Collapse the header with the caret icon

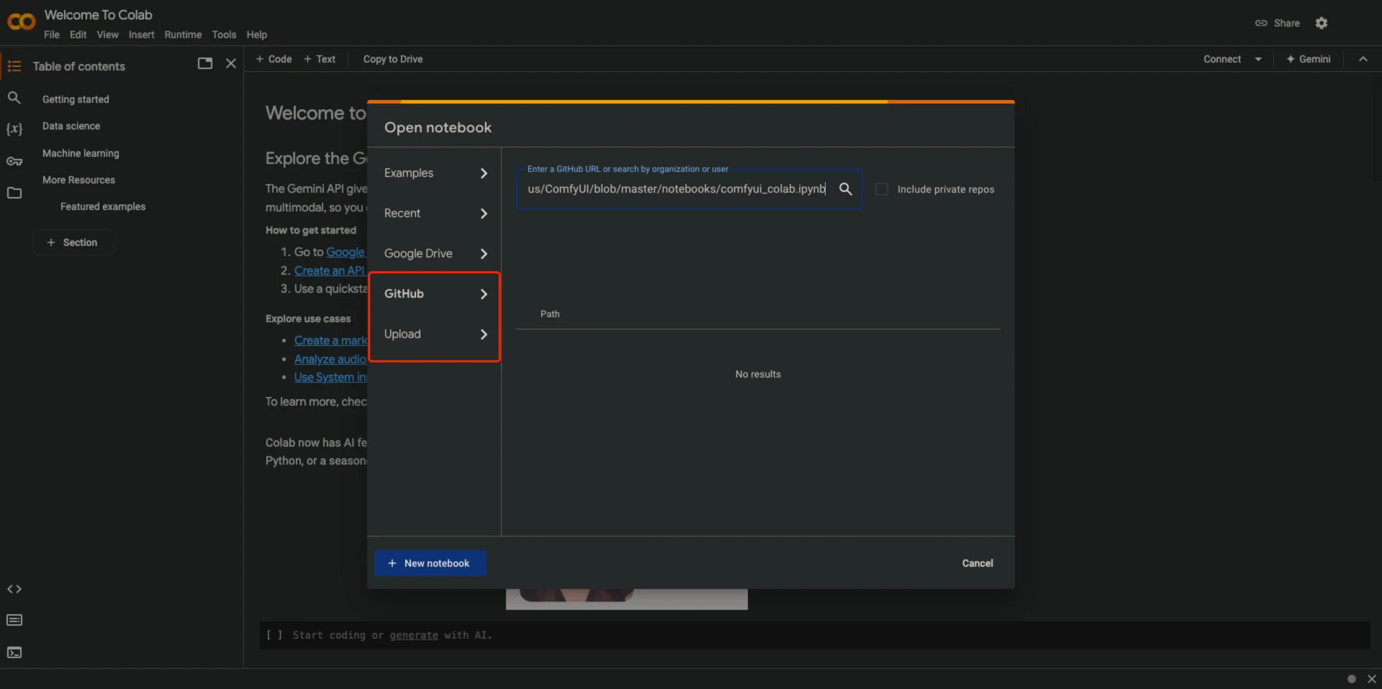tap(1363, 59)
